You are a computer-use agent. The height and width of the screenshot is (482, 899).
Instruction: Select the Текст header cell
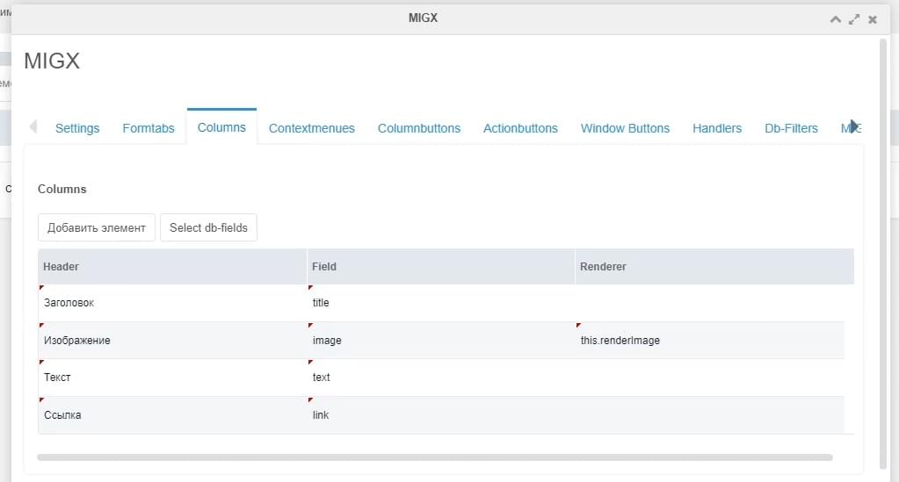pos(172,378)
